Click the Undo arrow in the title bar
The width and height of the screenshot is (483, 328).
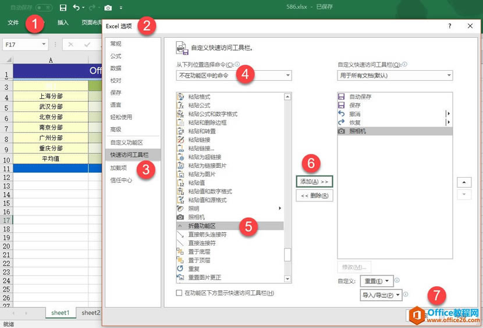point(76,8)
